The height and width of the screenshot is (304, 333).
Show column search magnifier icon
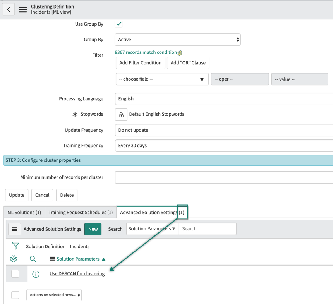point(33,259)
